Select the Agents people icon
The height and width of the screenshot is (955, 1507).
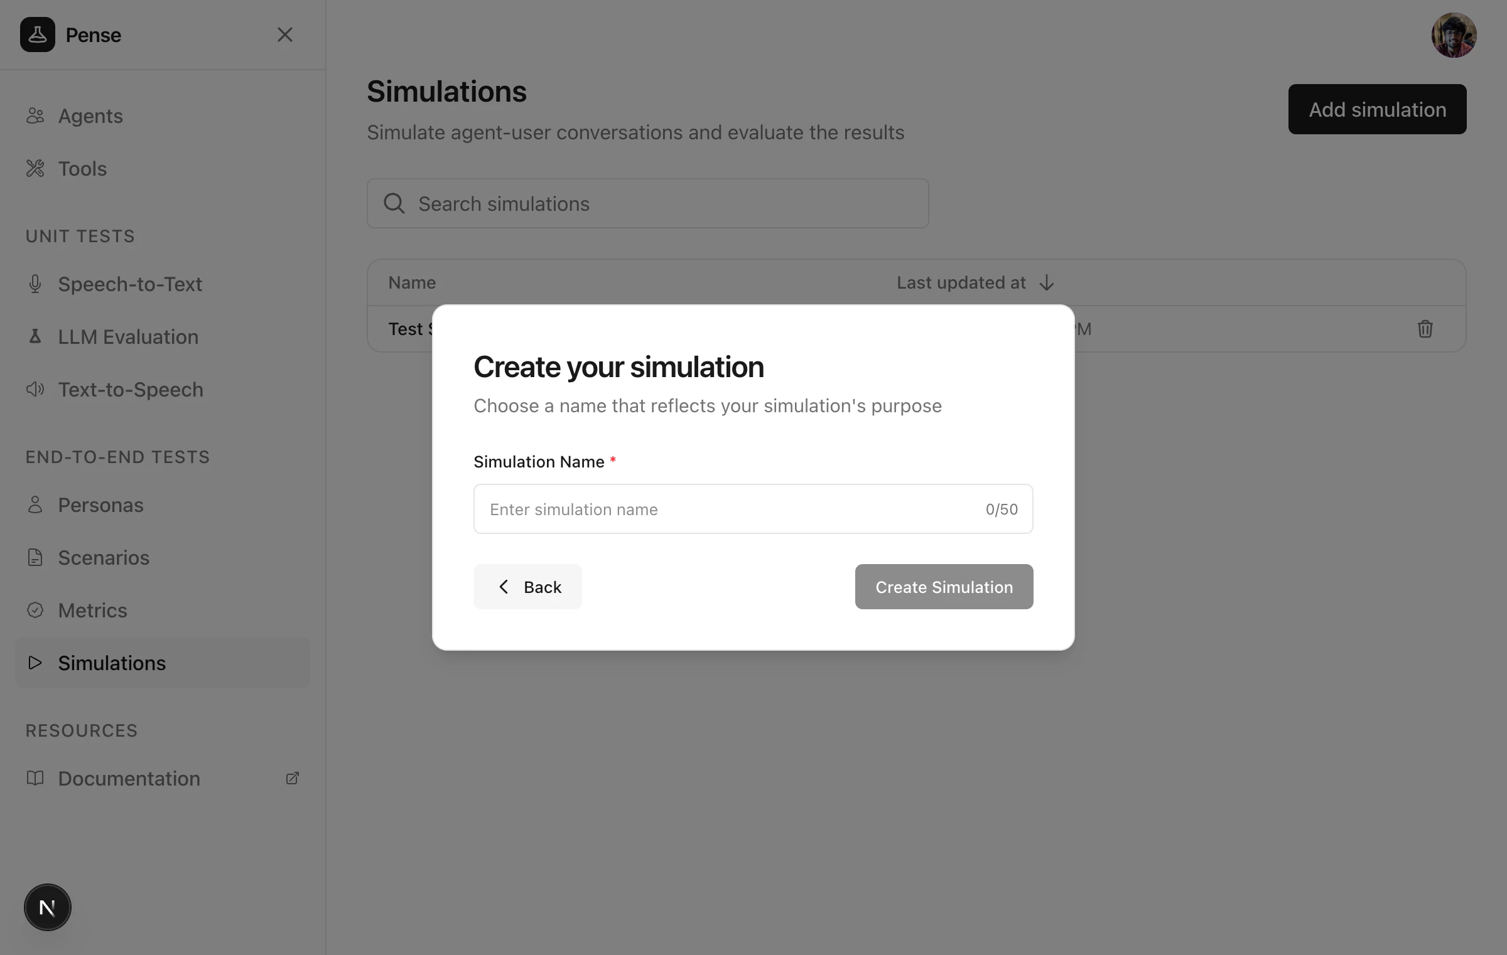[x=35, y=115]
